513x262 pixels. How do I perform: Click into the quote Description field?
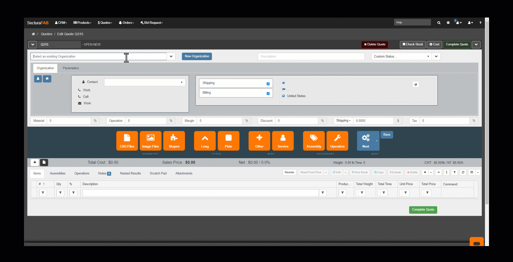point(311,56)
